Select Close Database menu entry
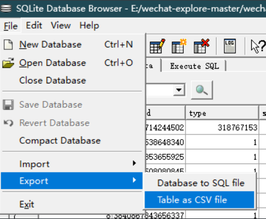This screenshot has width=266, height=219. [x=72, y=80]
